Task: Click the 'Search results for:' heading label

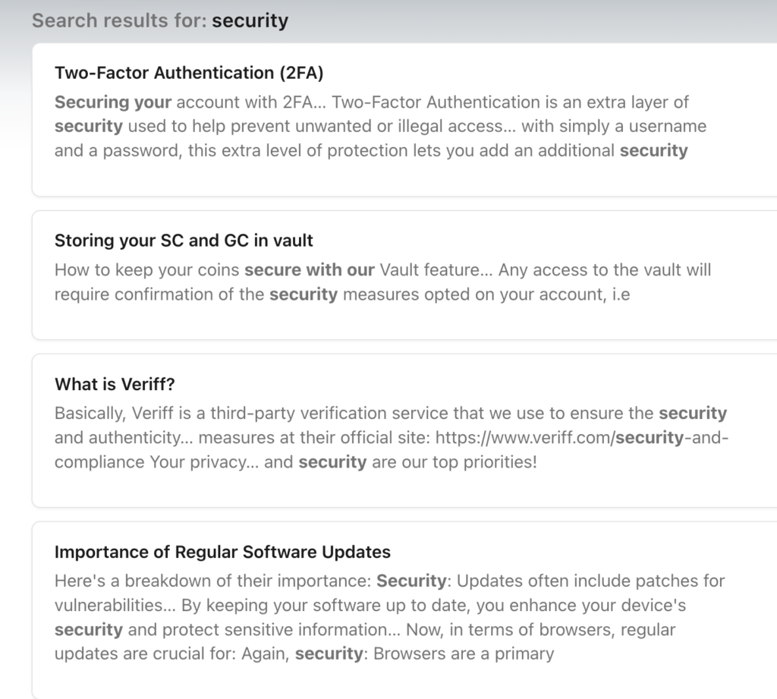Action: tap(119, 20)
